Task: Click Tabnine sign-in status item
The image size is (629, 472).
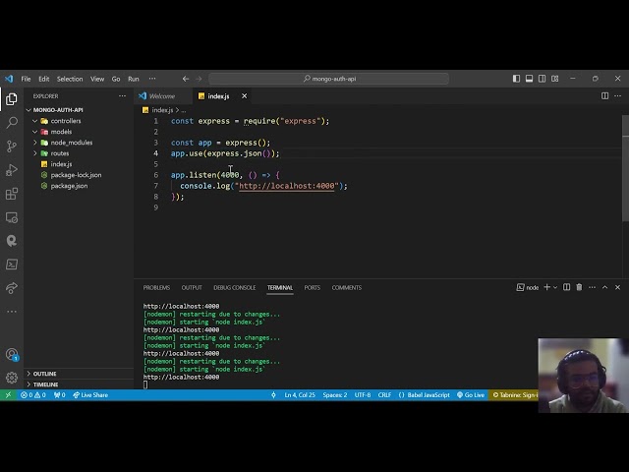Action: click(x=515, y=395)
